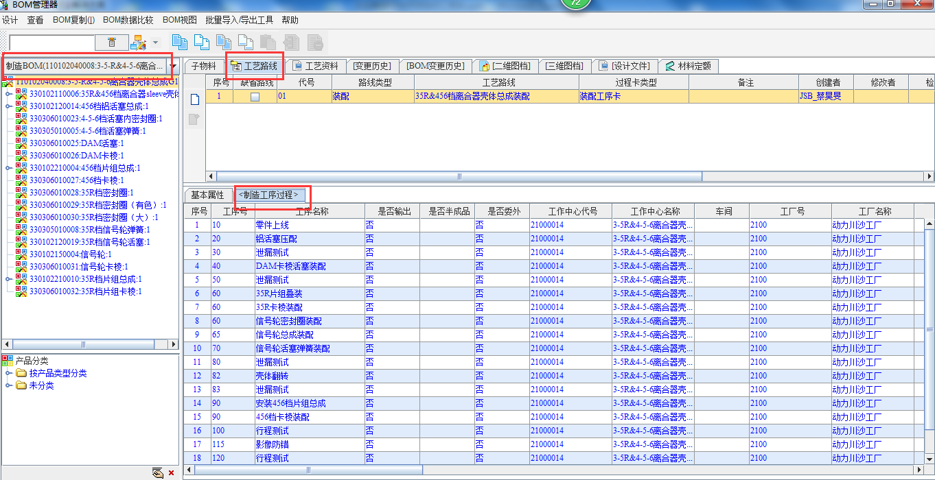Click the BOM structure filter toolbar icon
The width and height of the screenshot is (935, 480).
139,43
